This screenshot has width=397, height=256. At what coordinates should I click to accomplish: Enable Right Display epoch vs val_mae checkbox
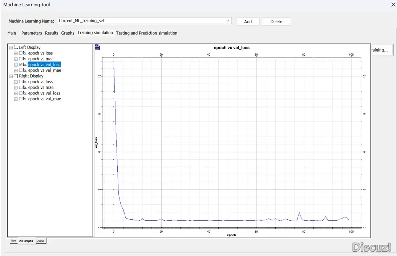tap(21, 99)
